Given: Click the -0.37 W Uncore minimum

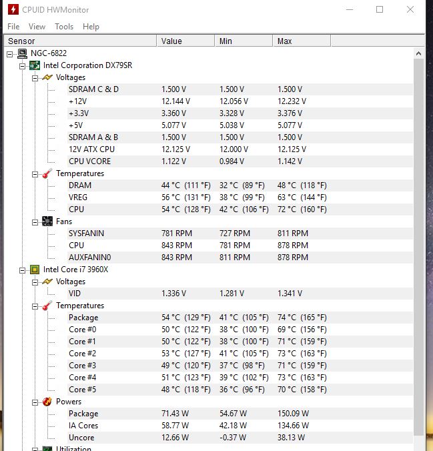Looking at the screenshot, I should tap(233, 438).
